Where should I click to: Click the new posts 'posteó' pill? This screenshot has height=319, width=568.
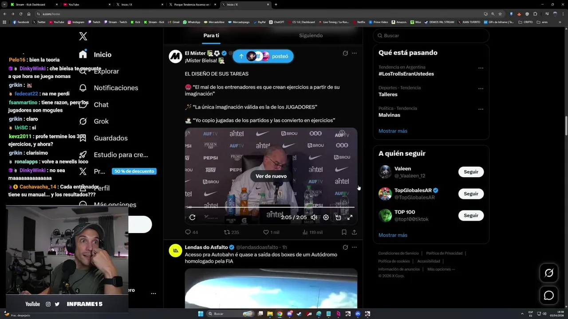pyautogui.click(x=263, y=56)
